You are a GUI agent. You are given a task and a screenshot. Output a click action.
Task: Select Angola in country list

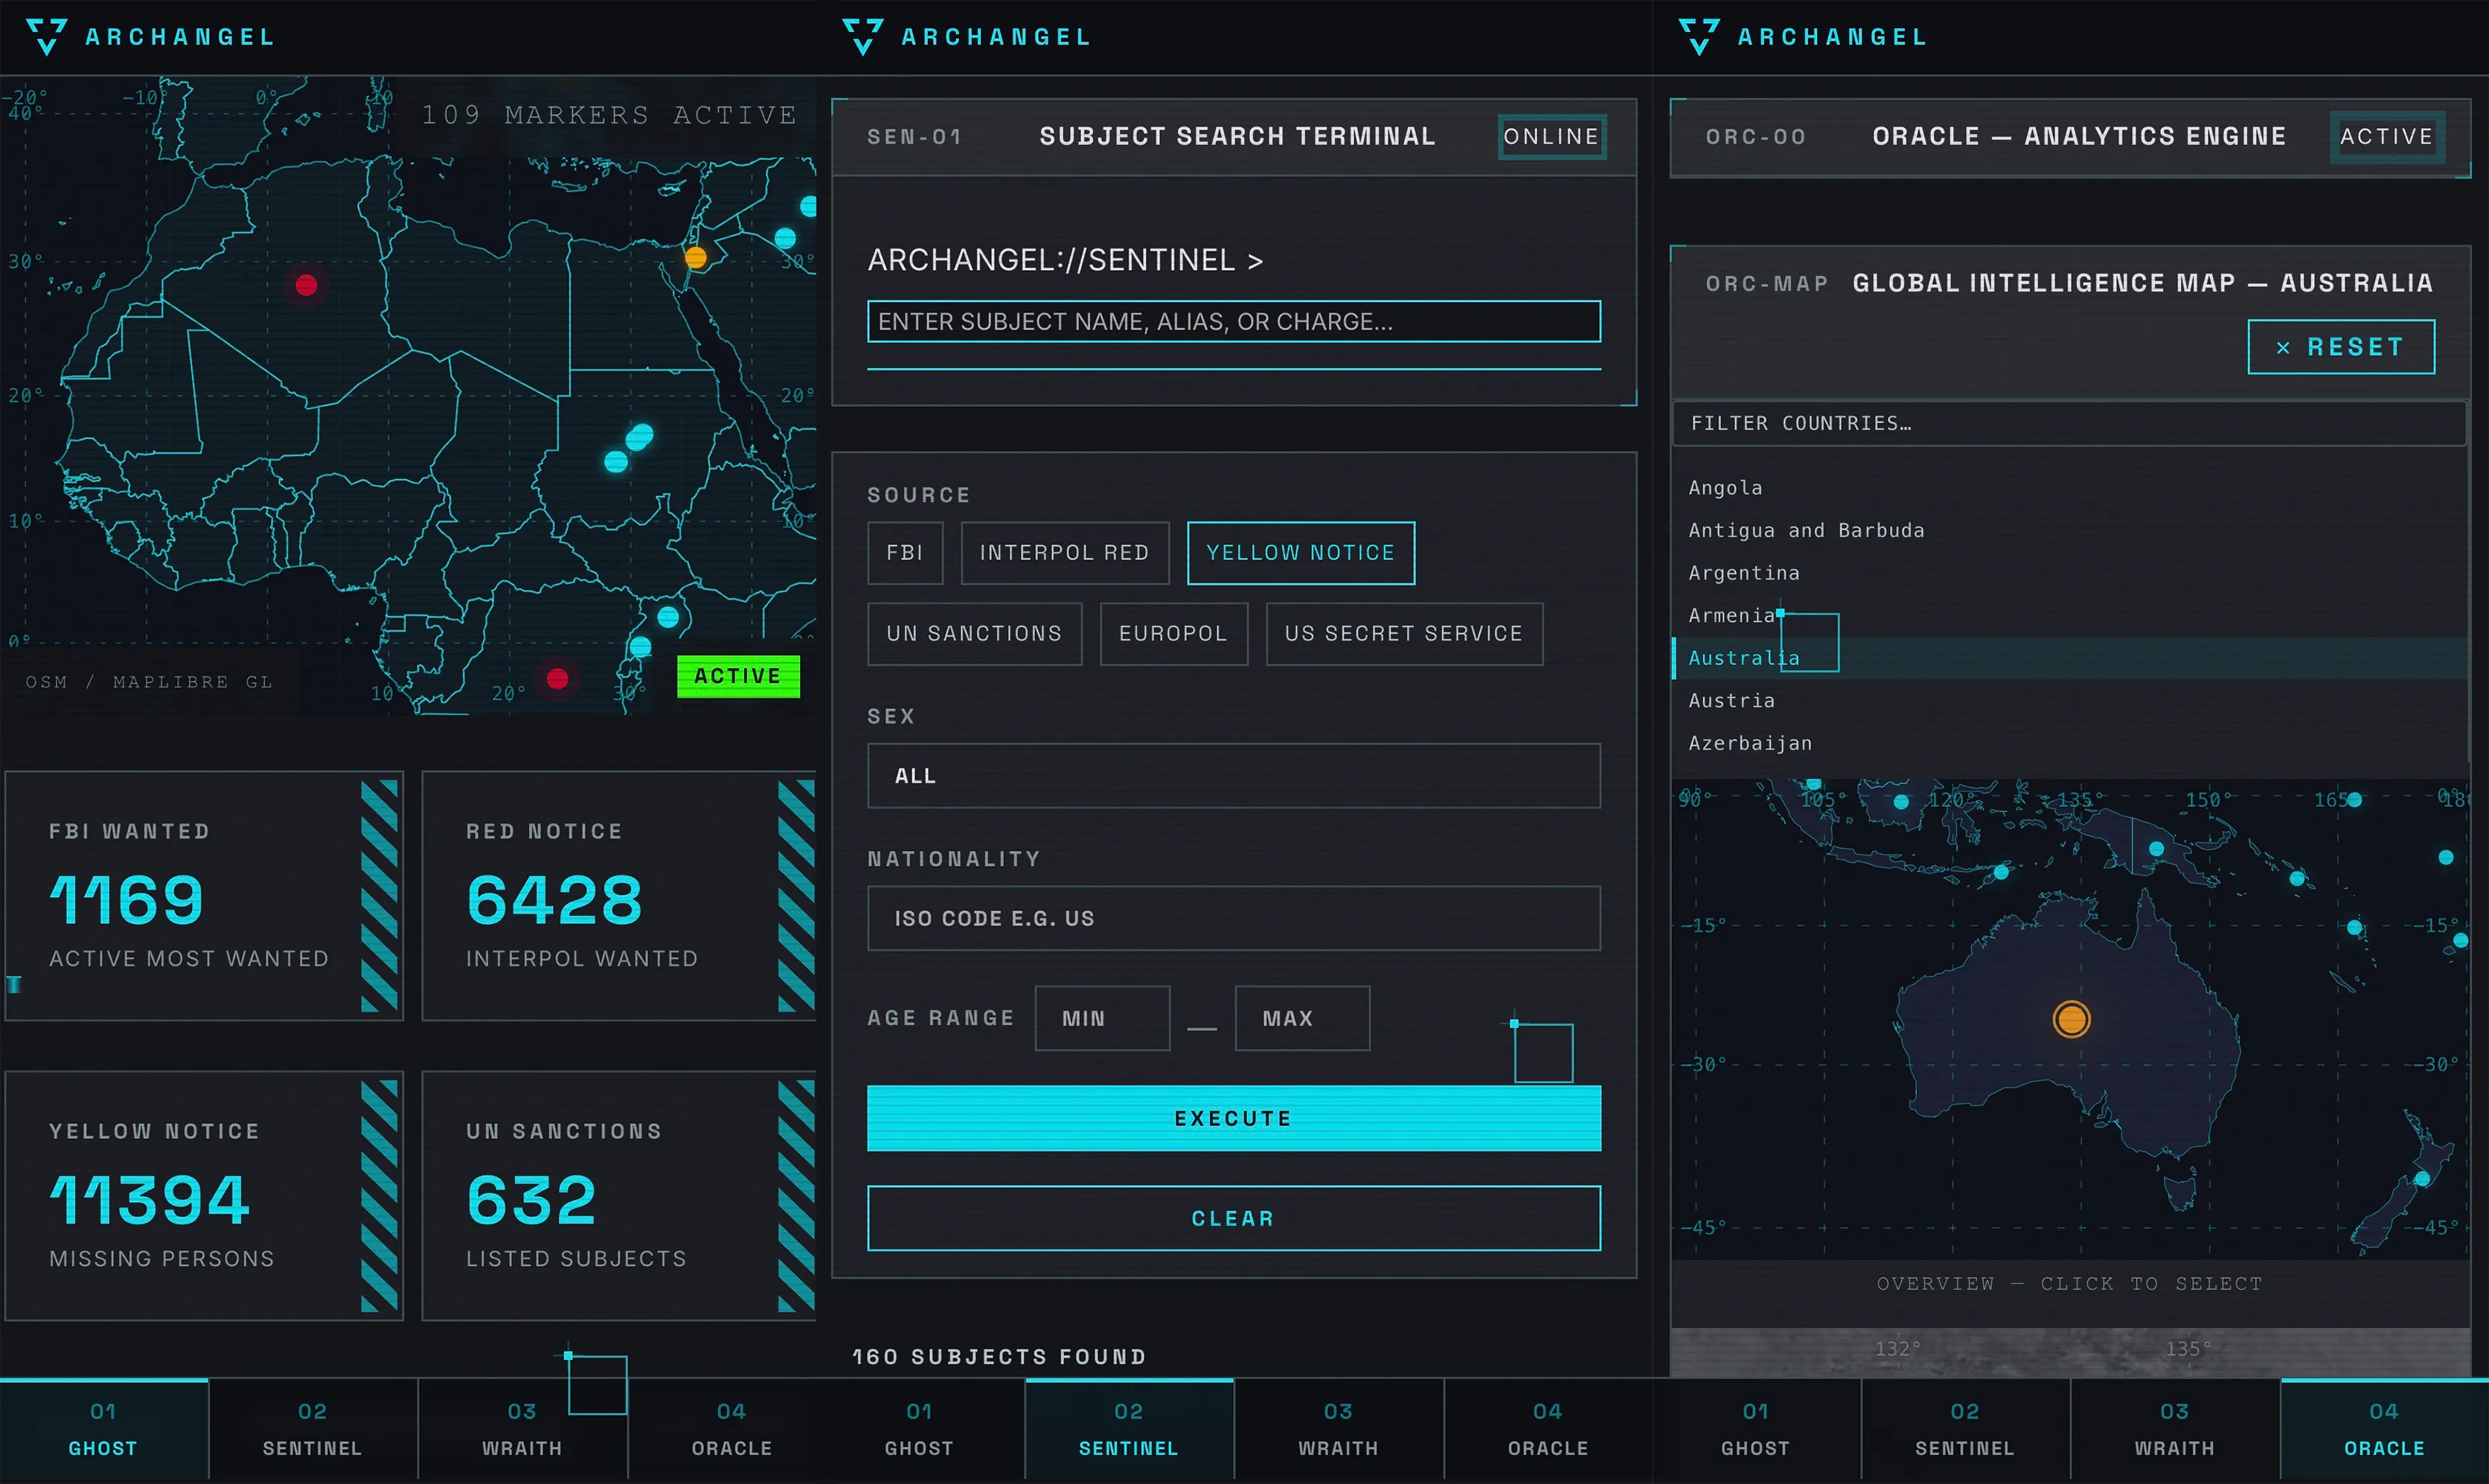(2069, 488)
